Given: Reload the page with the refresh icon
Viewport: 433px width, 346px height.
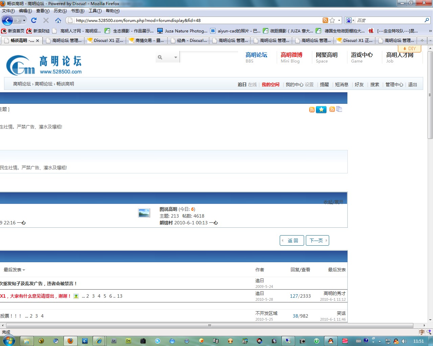Looking at the screenshot, I should click(x=34, y=20).
